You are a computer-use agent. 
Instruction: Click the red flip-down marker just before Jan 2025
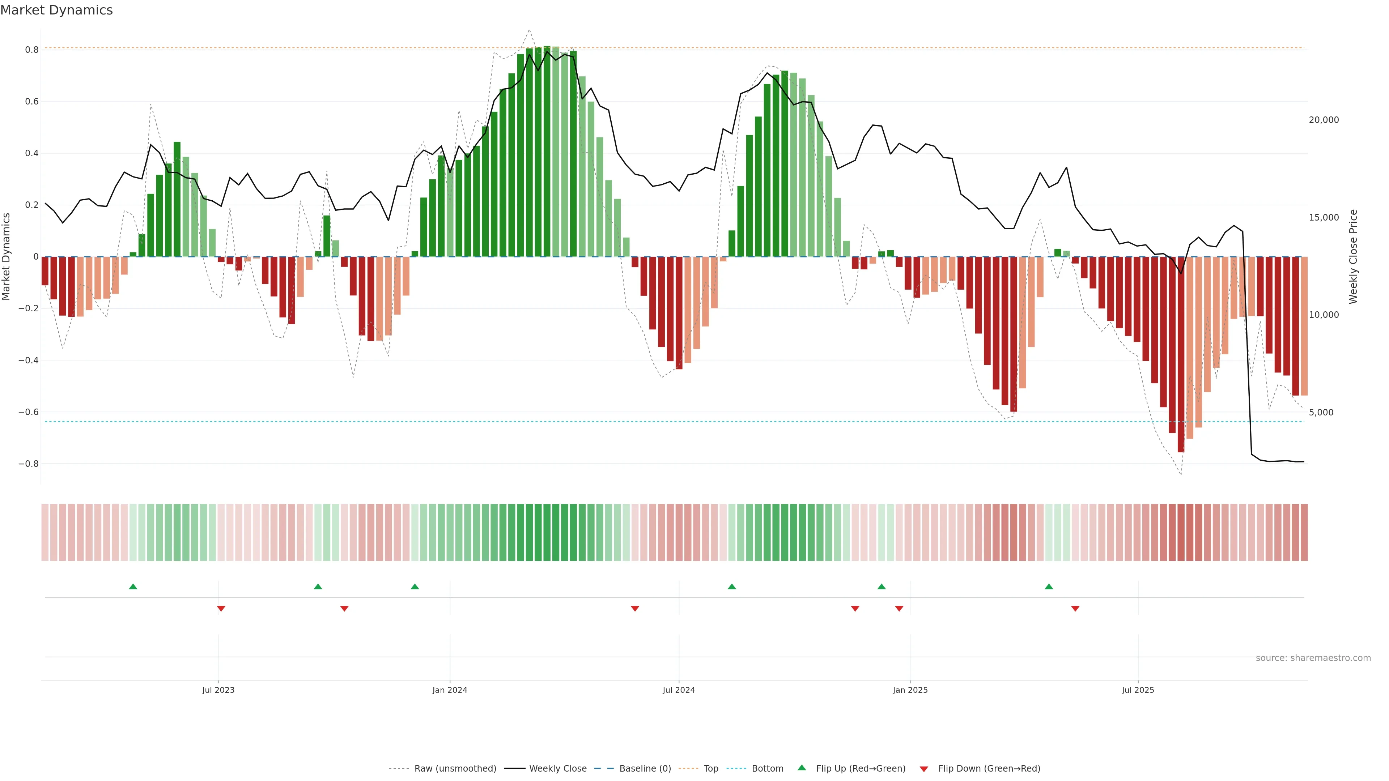[899, 609]
